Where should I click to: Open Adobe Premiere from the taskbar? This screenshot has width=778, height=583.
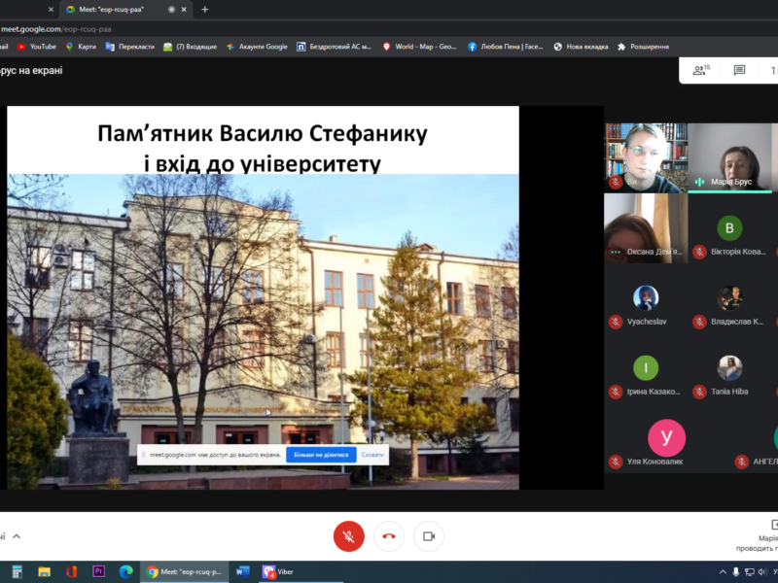(98, 571)
